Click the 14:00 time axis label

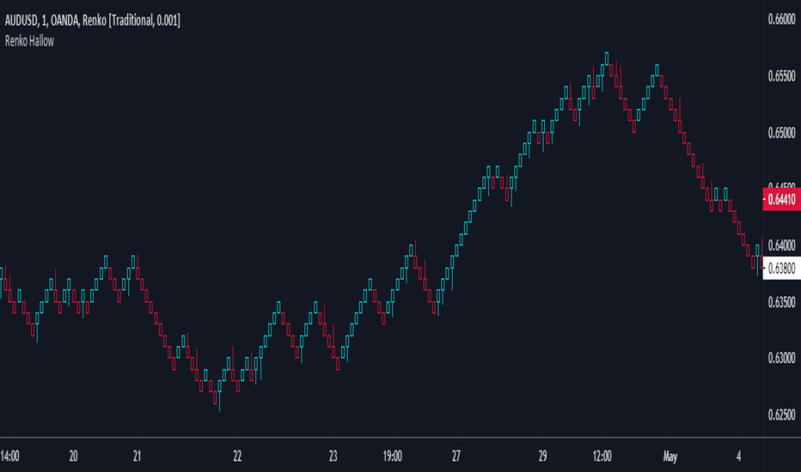click(x=9, y=457)
